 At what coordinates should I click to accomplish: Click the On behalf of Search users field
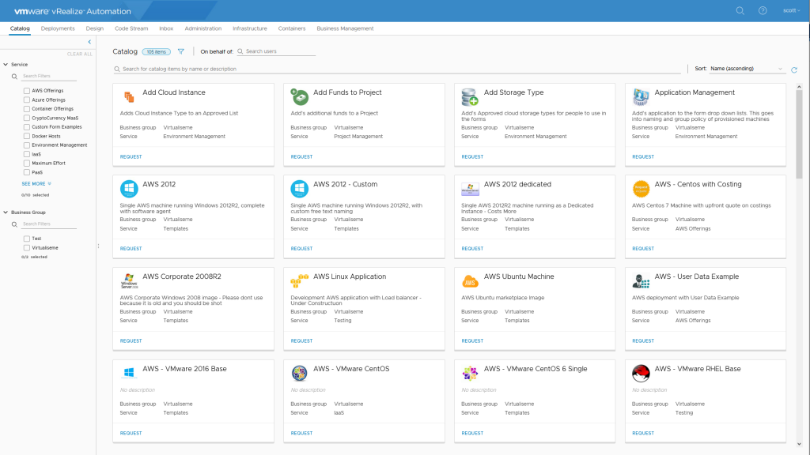(x=276, y=51)
